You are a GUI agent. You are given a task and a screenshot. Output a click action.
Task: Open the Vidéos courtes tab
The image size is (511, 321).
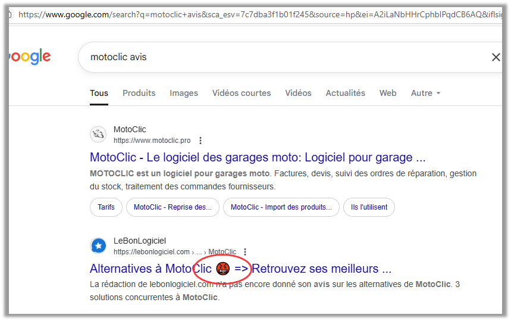pyautogui.click(x=242, y=93)
